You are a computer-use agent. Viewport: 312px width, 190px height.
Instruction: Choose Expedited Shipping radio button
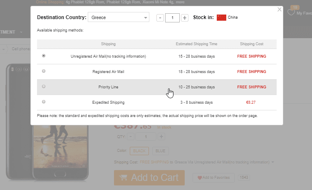tap(44, 102)
